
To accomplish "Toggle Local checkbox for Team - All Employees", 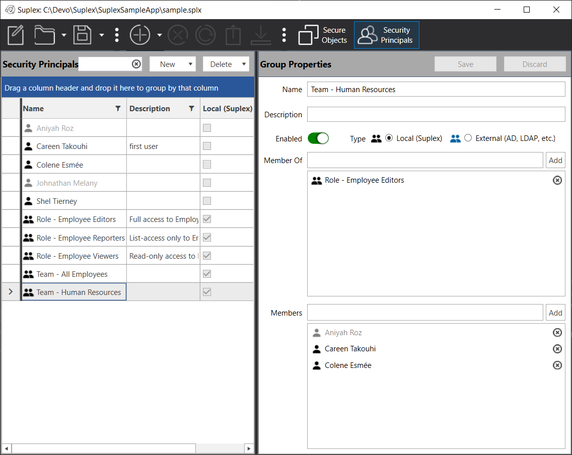I will pos(207,274).
